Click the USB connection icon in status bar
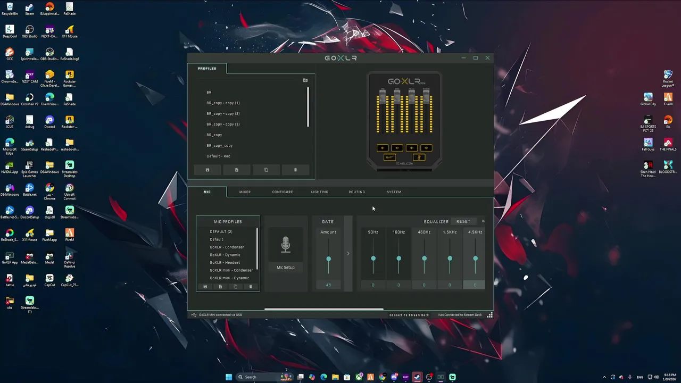 [x=194, y=315]
